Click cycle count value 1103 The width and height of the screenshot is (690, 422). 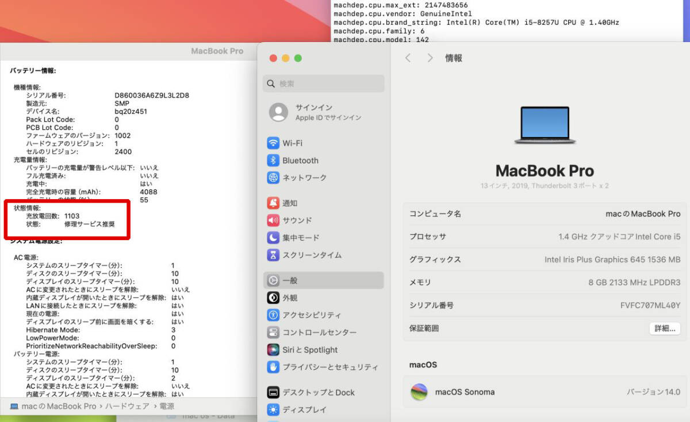[72, 216]
